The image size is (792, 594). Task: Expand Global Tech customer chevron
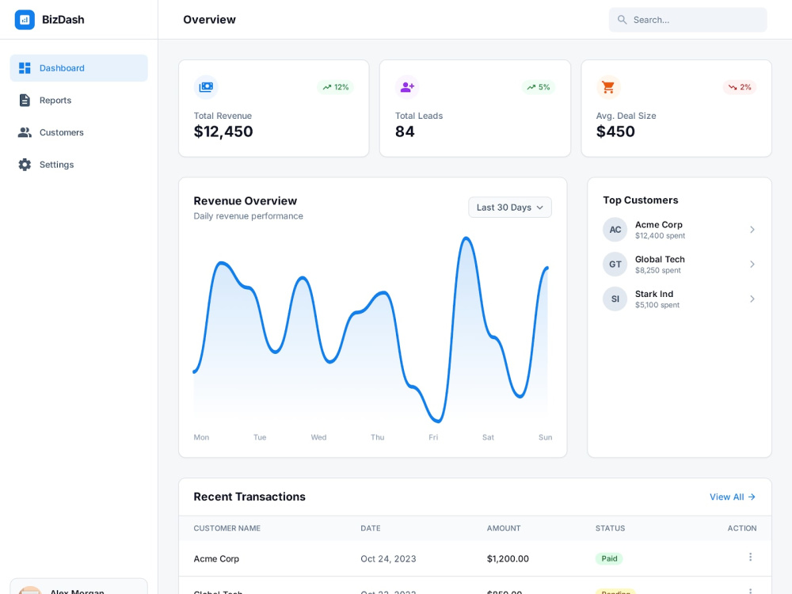pos(752,265)
